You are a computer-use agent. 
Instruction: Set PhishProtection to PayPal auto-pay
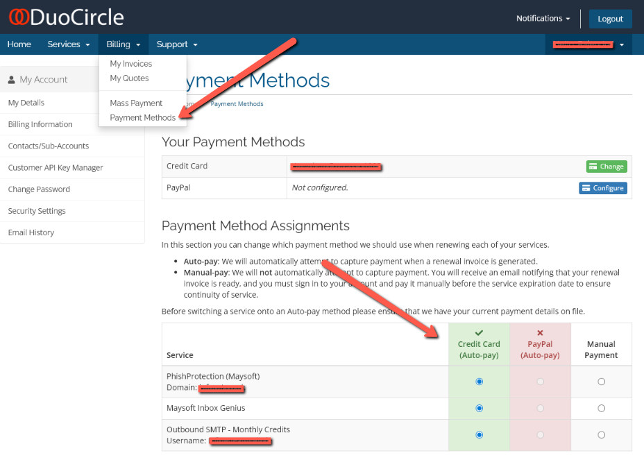pyautogui.click(x=540, y=382)
